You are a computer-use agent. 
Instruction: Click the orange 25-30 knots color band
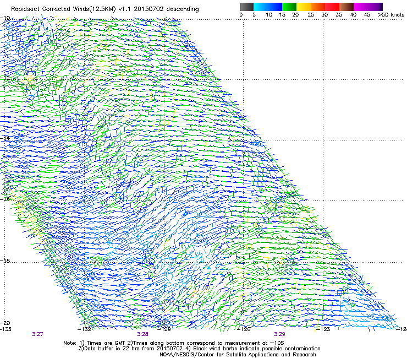[318, 7]
